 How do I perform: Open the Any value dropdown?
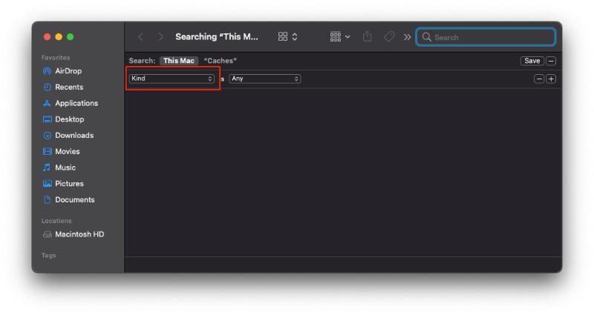click(x=265, y=79)
